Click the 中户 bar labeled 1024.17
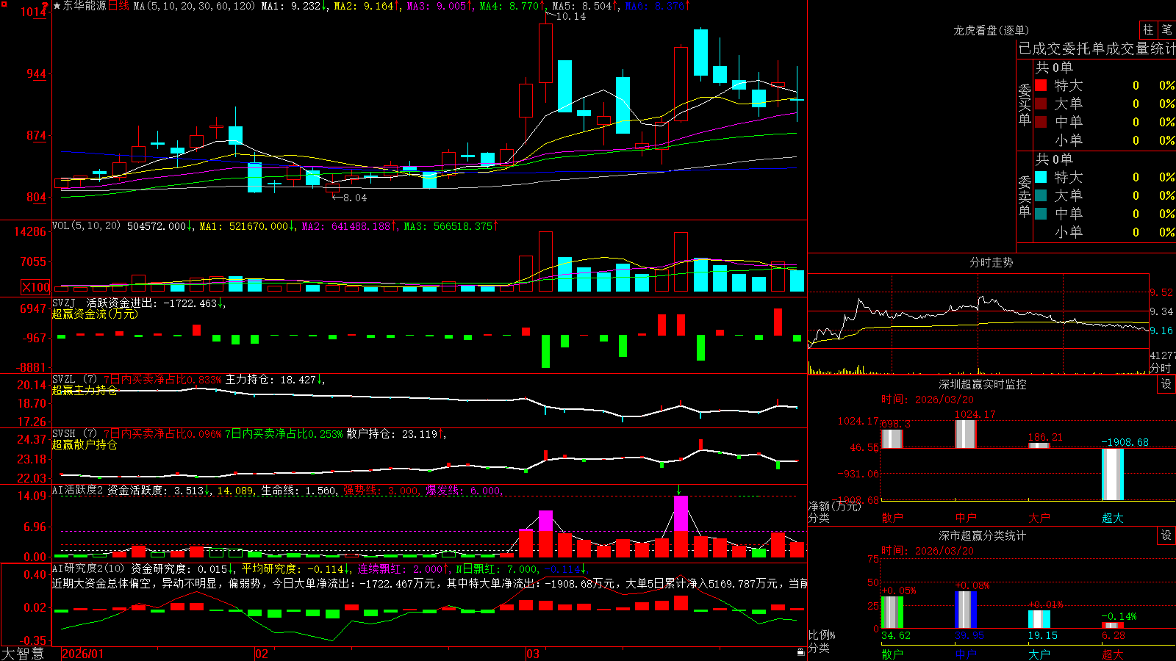1176x661 pixels. click(x=965, y=434)
